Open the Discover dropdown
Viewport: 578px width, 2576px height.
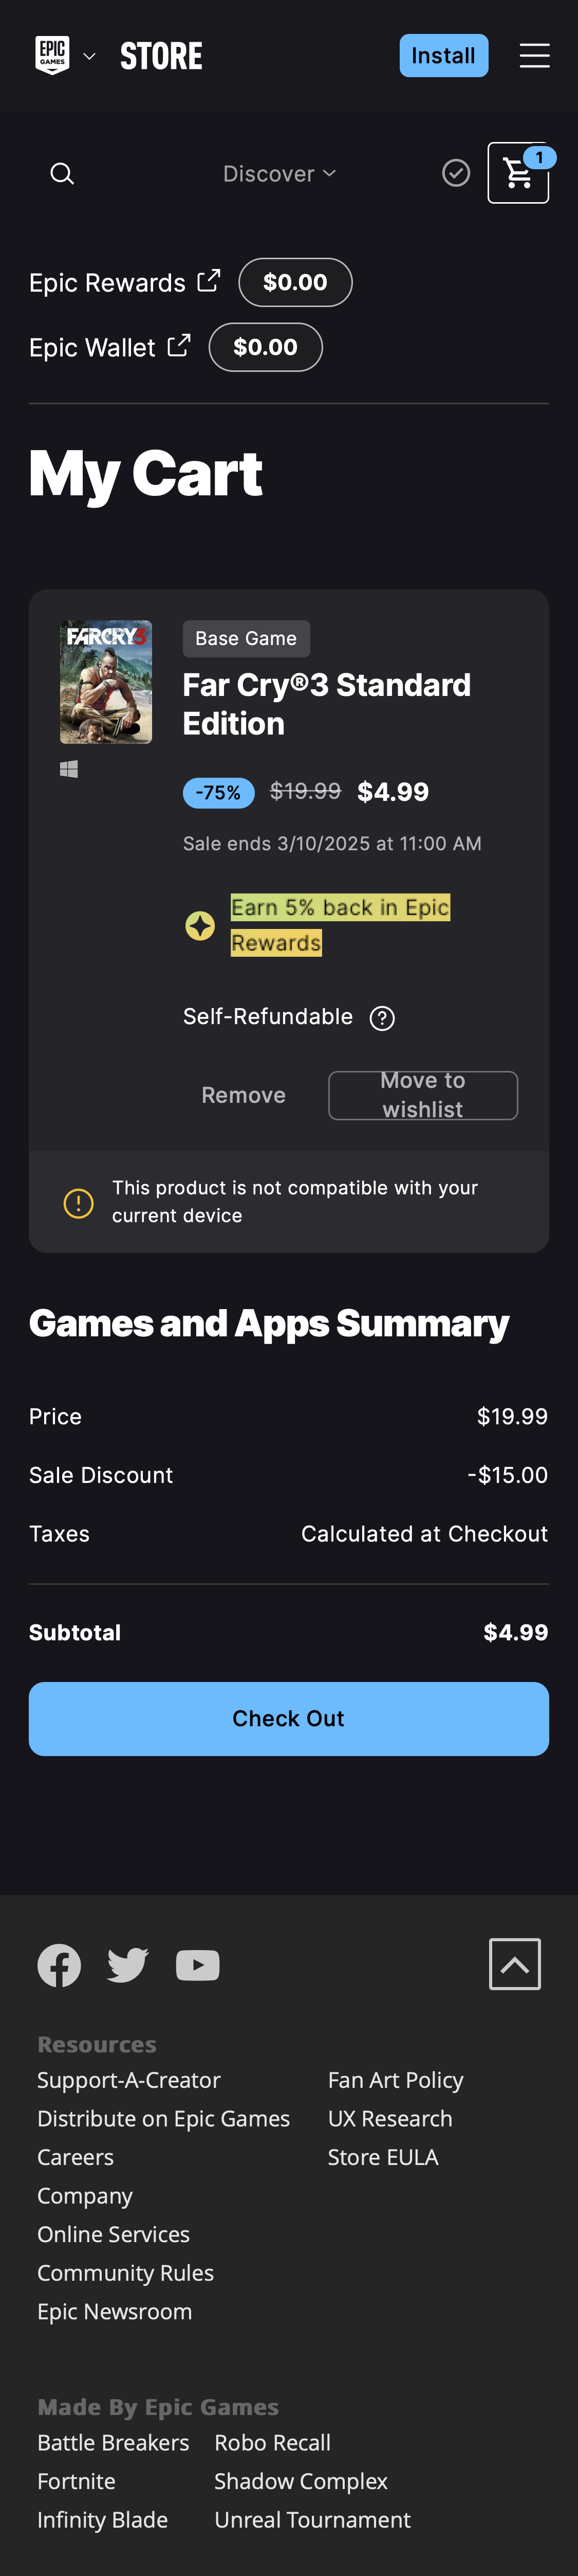point(279,173)
